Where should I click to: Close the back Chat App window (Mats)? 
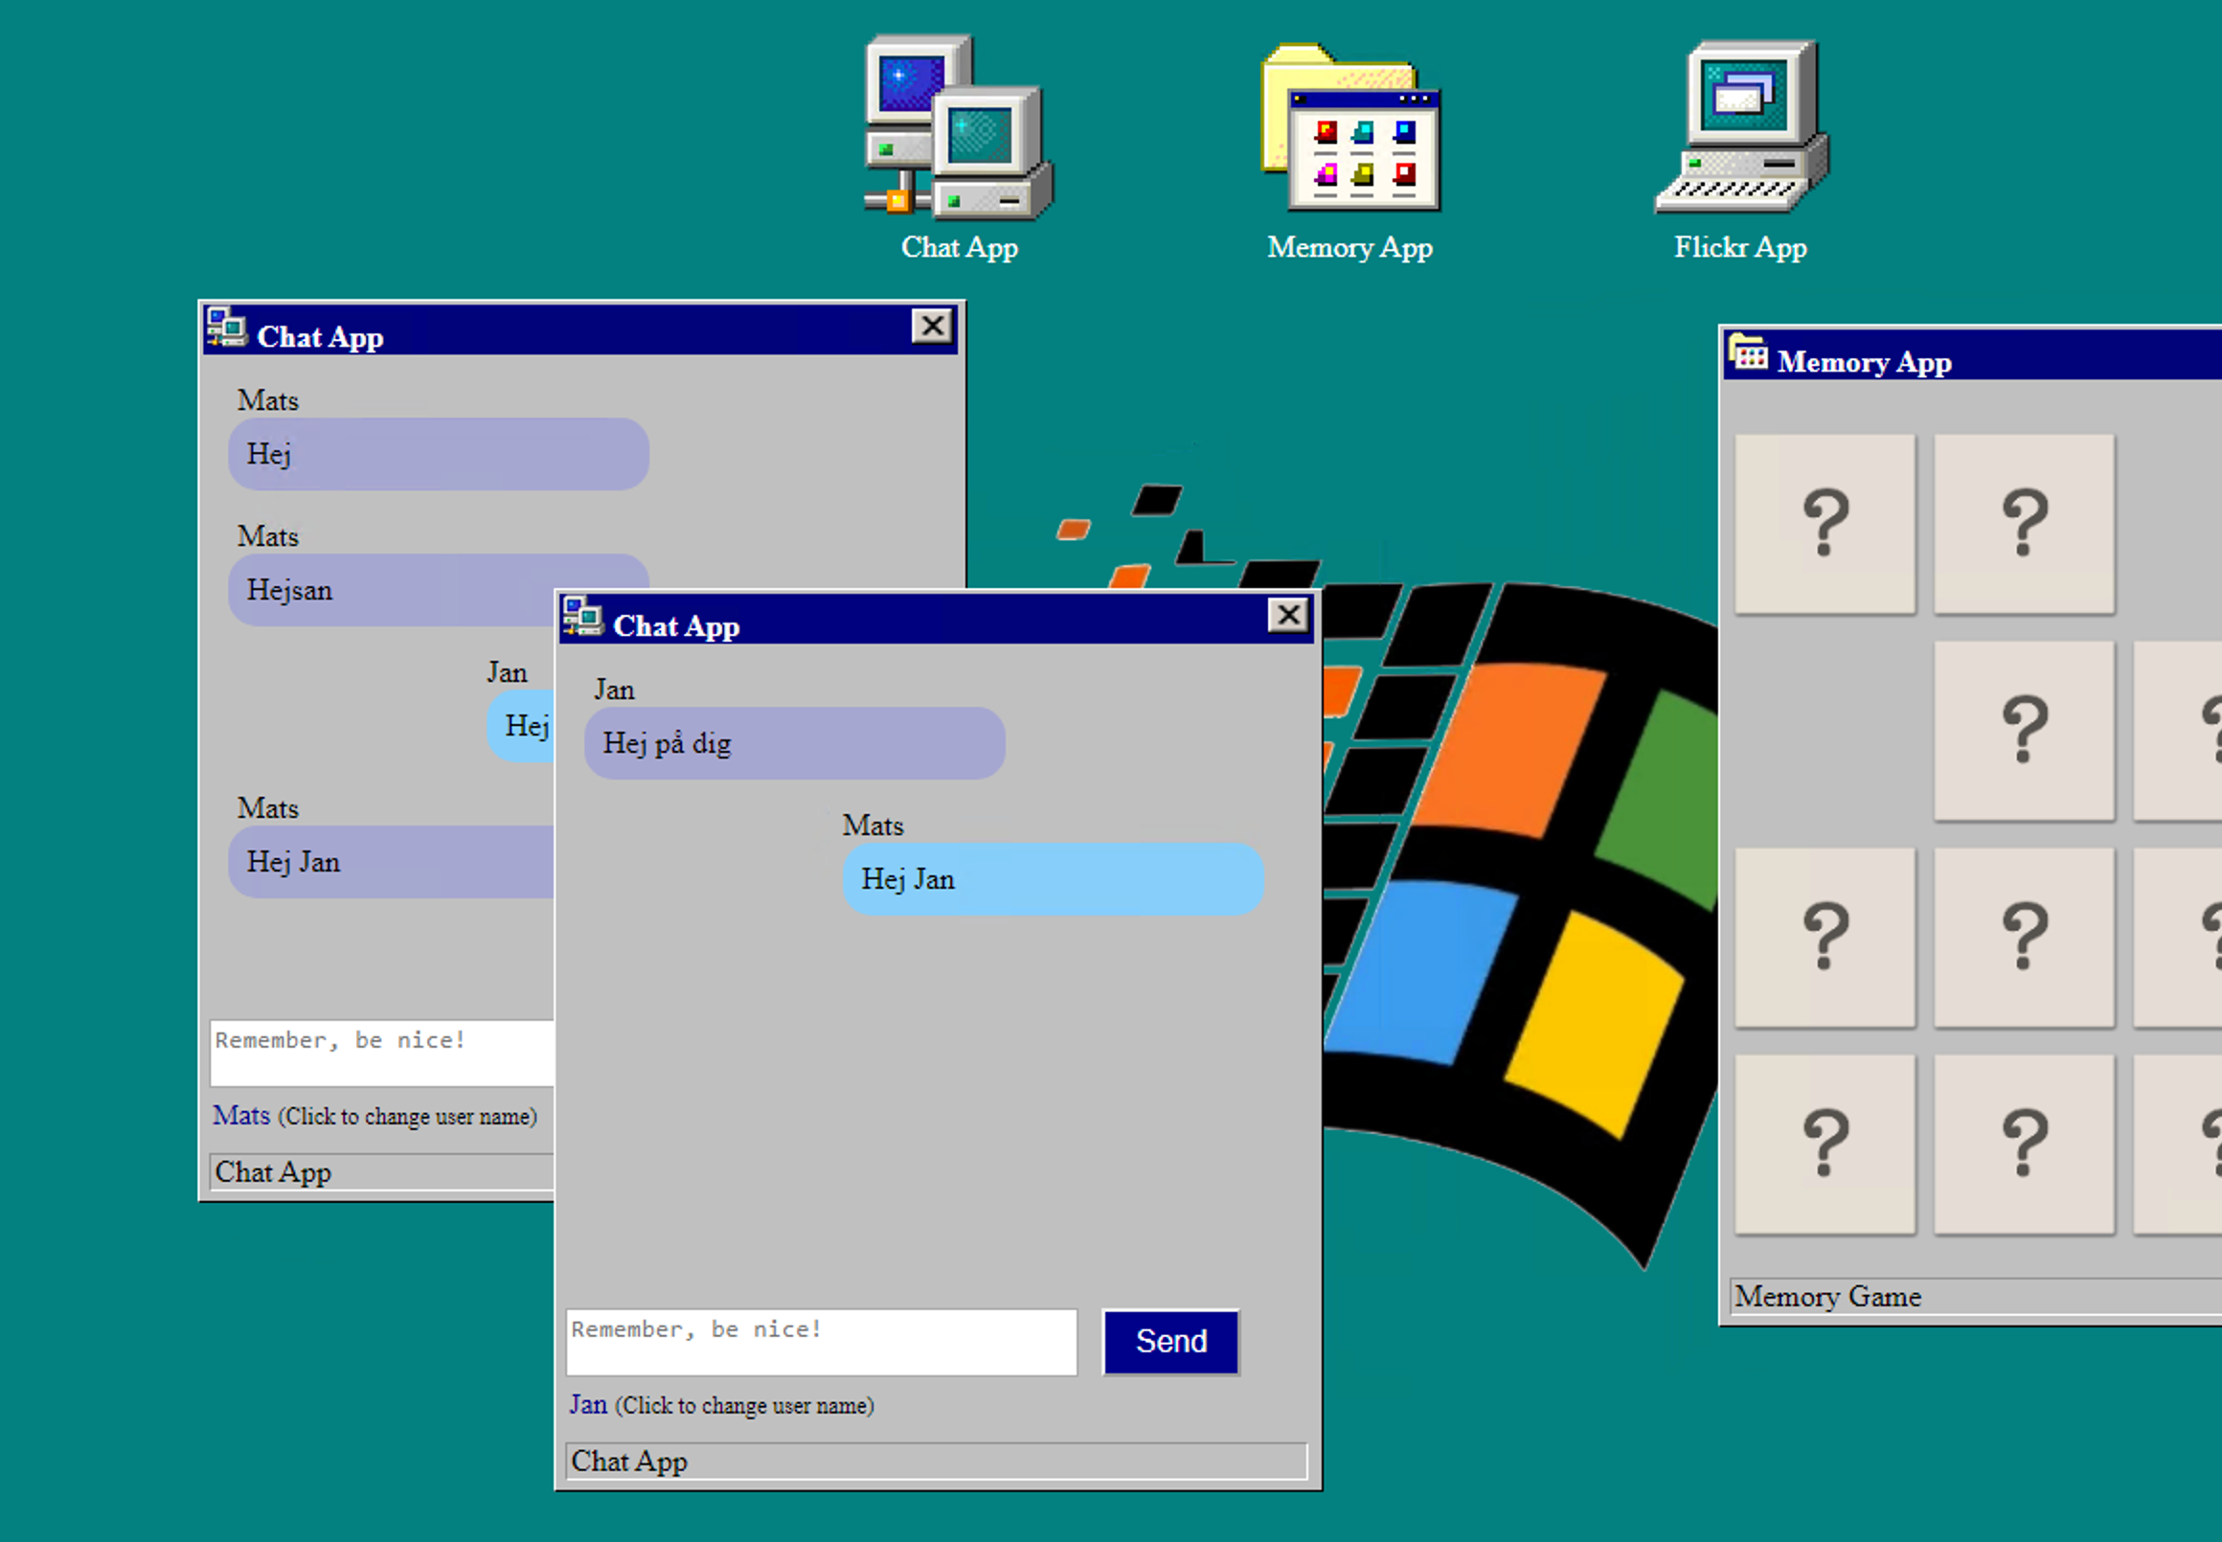point(932,326)
